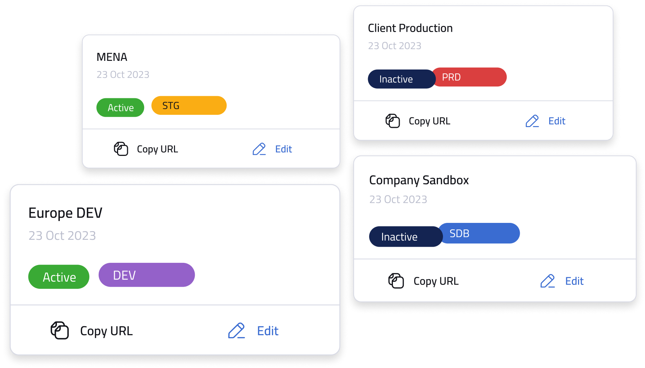Select the purple DEV tag
645x368 pixels.
pos(147,275)
